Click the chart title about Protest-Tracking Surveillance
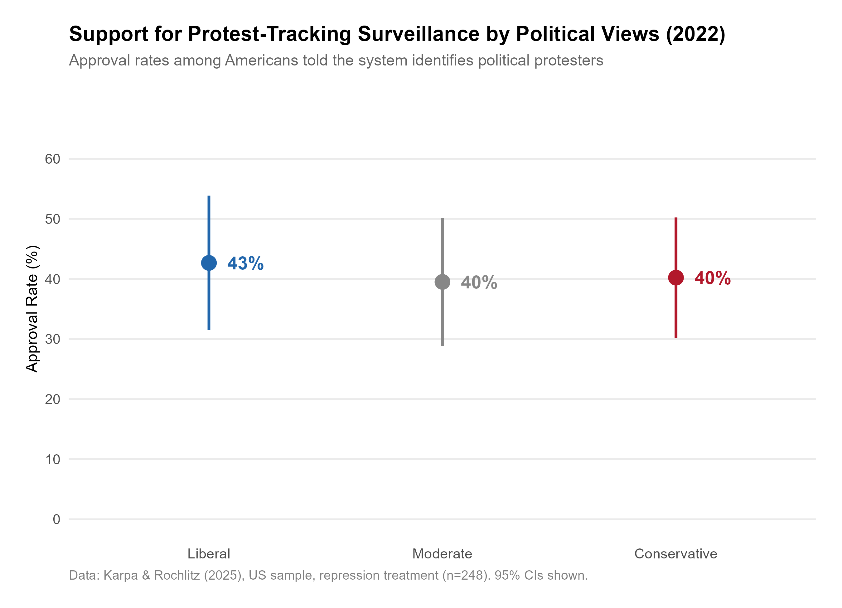842x608 pixels. [x=397, y=34]
